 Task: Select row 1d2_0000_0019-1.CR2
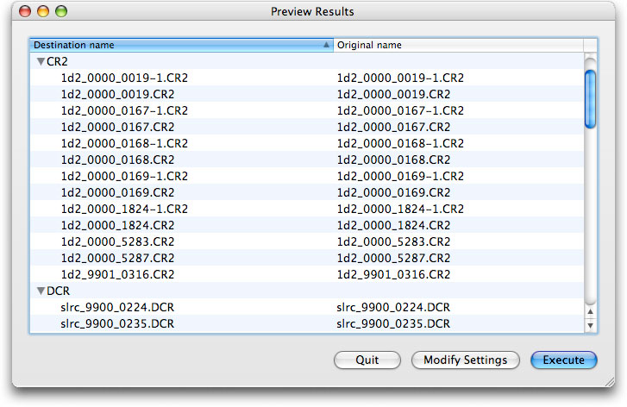[x=307, y=78]
